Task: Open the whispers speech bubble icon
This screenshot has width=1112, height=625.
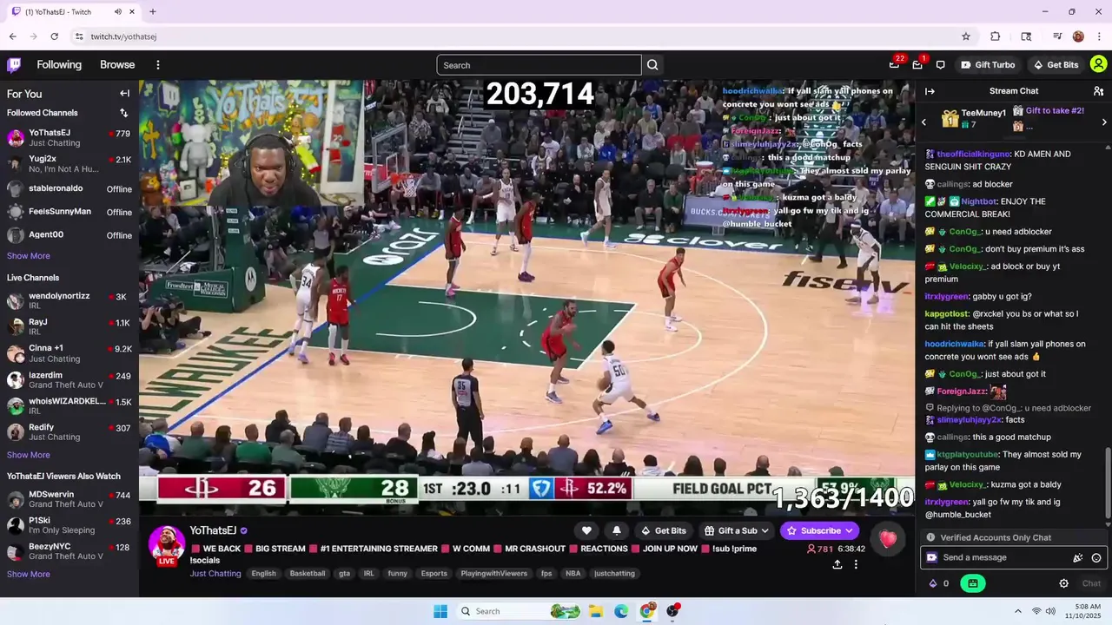Action: 940,65
